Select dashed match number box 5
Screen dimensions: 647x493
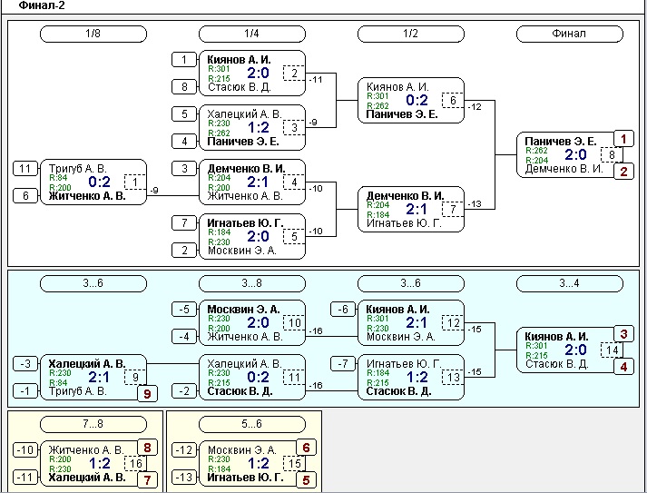click(294, 237)
